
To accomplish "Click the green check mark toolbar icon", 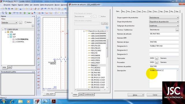I will coord(29,13).
